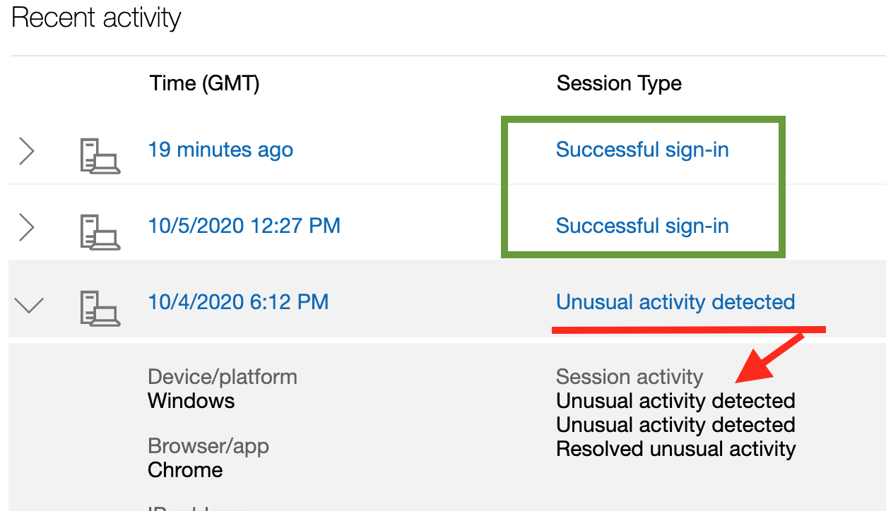Image resolution: width=886 pixels, height=511 pixels.
Task: Click the blue Unusual activity detected link
Action: [675, 302]
